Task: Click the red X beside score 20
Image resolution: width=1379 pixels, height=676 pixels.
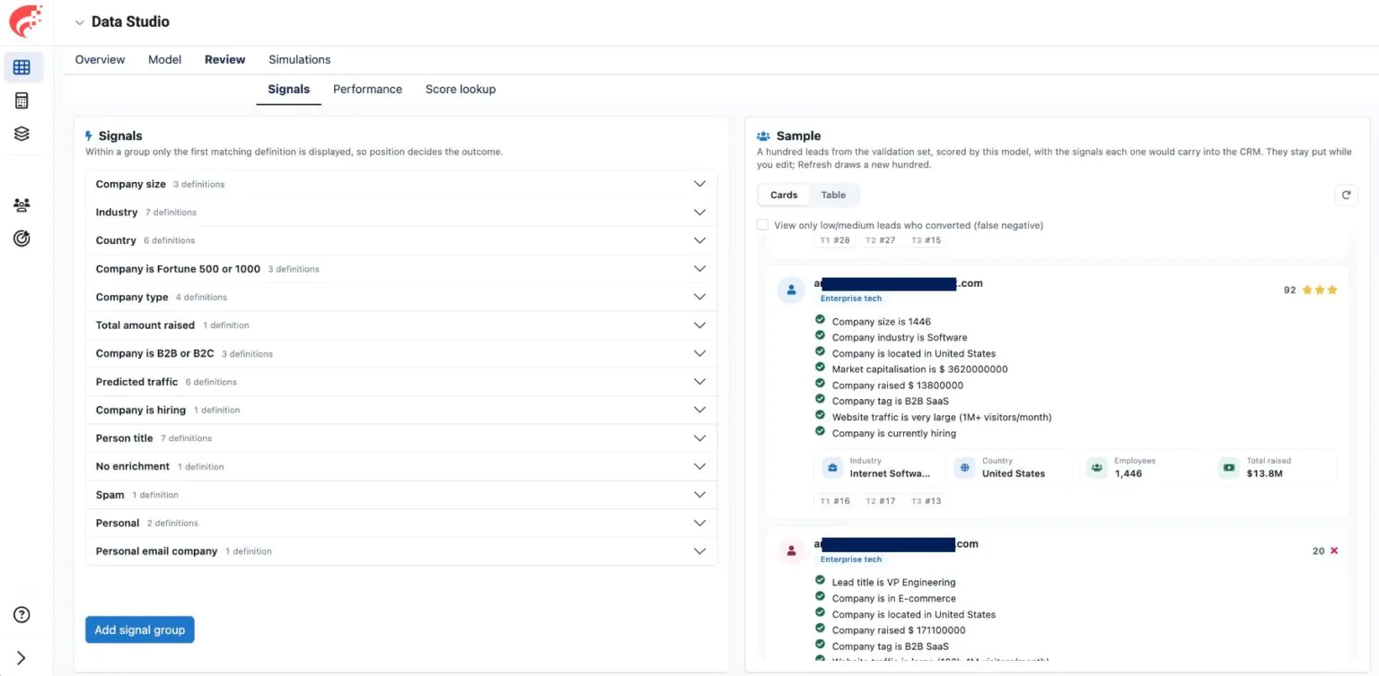Action: coord(1334,550)
